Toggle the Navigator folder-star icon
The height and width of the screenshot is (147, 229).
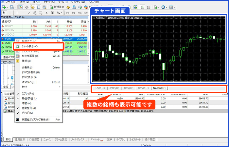(32, 7)
